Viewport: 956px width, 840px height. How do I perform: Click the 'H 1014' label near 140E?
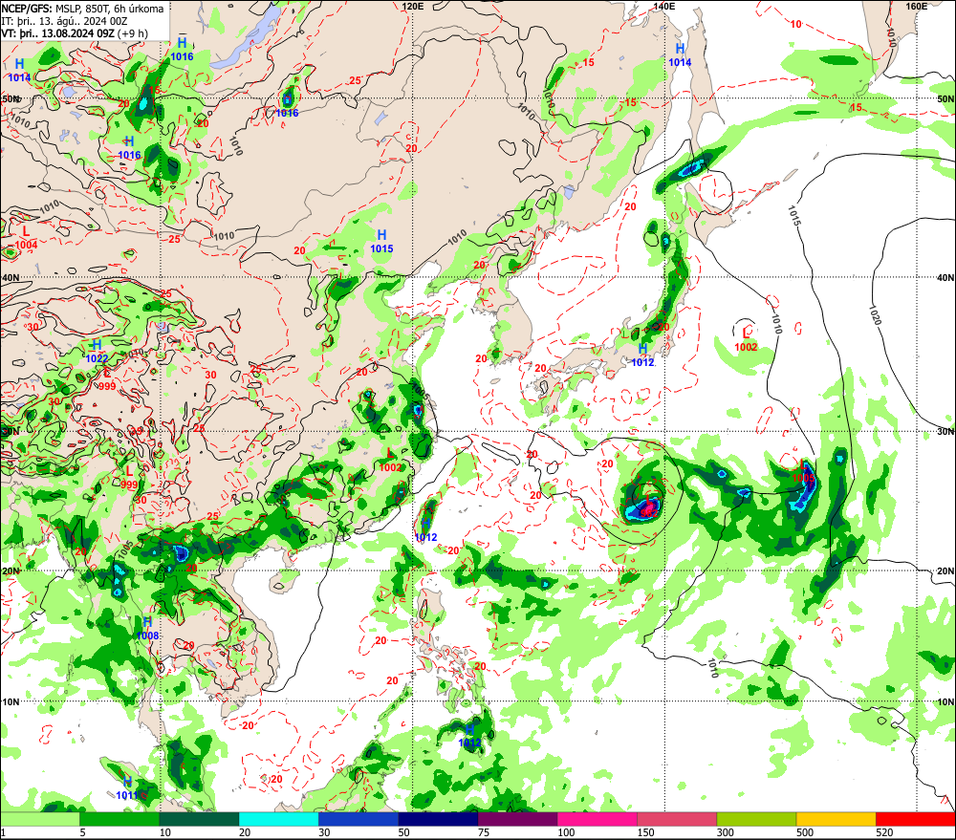[x=680, y=54]
